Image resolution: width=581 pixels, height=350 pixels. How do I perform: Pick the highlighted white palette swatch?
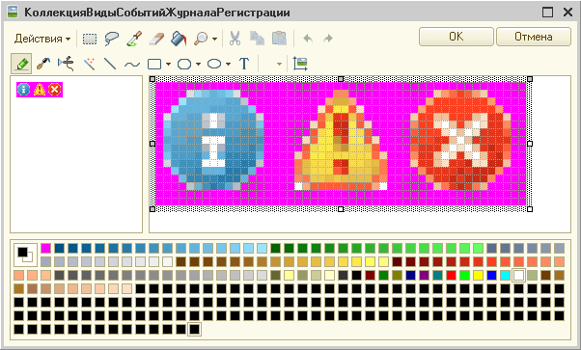(519, 275)
